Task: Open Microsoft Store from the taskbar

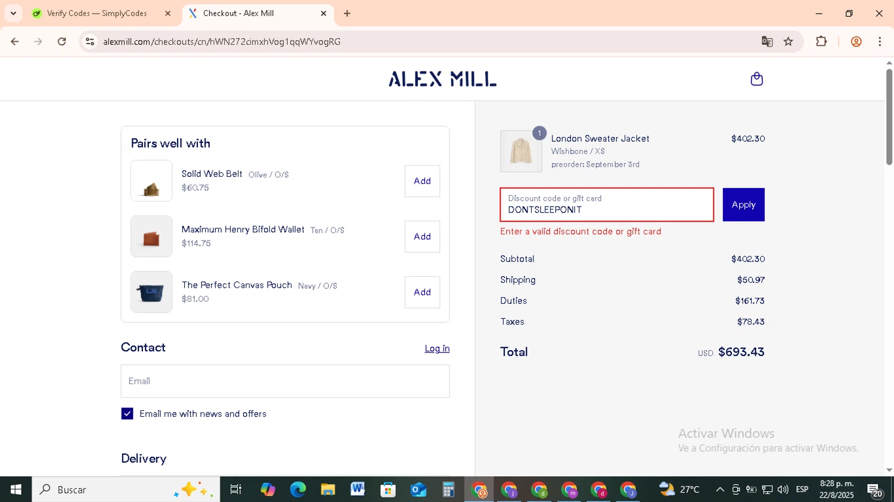Action: point(388,489)
